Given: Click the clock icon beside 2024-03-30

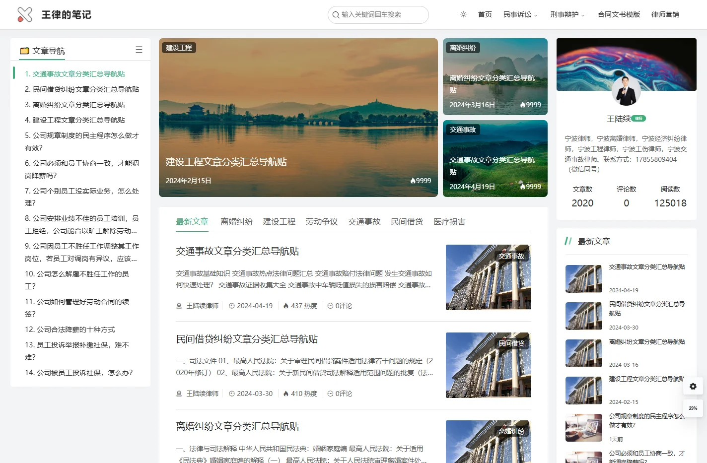Looking at the screenshot, I should tap(231, 394).
